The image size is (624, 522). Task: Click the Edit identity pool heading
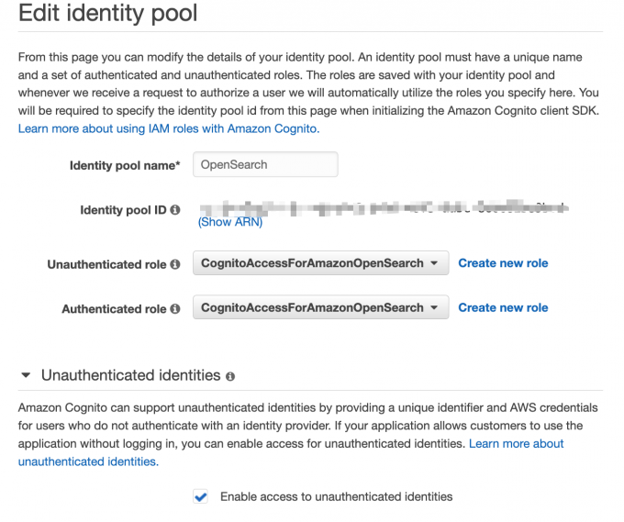(108, 13)
